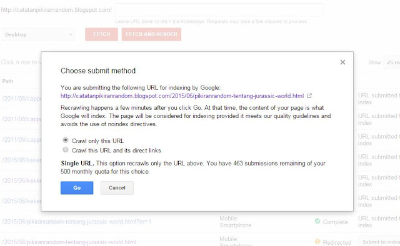Viewport: 400px width, 246px height.
Task: Click the orange Redirected status icon
Action: (x=317, y=242)
